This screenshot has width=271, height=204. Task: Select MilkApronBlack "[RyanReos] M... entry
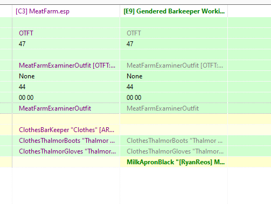click(x=173, y=162)
